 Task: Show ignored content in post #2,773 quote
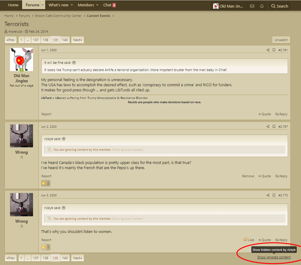click(x=128, y=219)
